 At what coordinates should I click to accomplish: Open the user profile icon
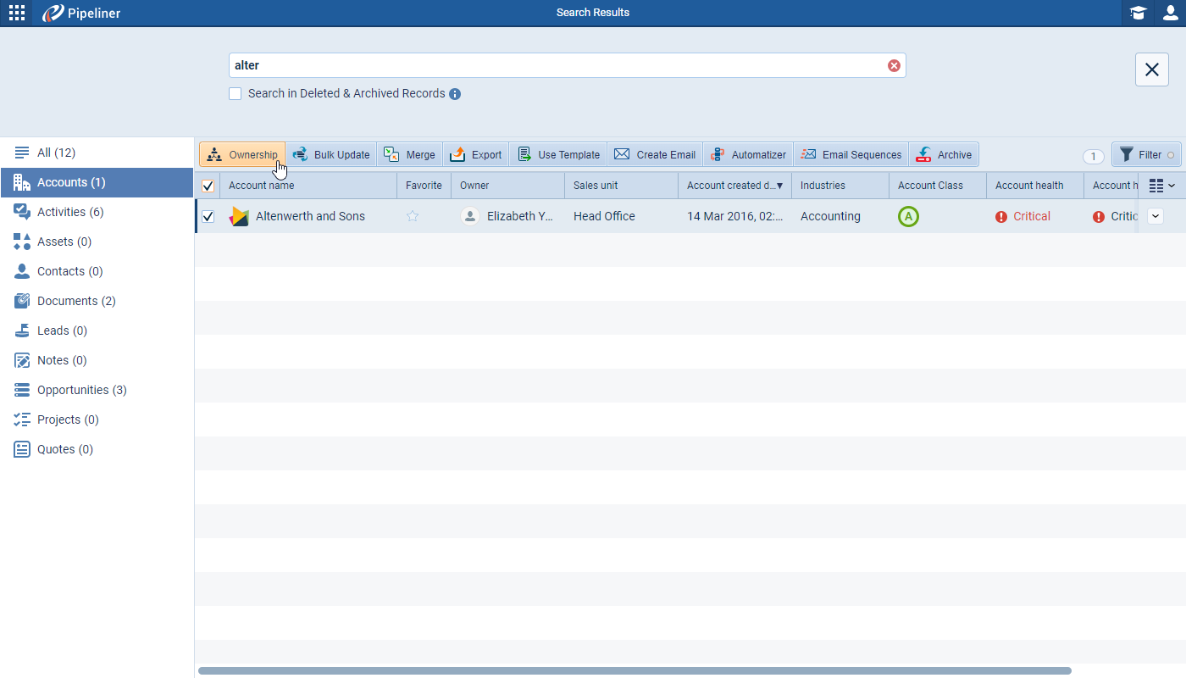tap(1170, 13)
